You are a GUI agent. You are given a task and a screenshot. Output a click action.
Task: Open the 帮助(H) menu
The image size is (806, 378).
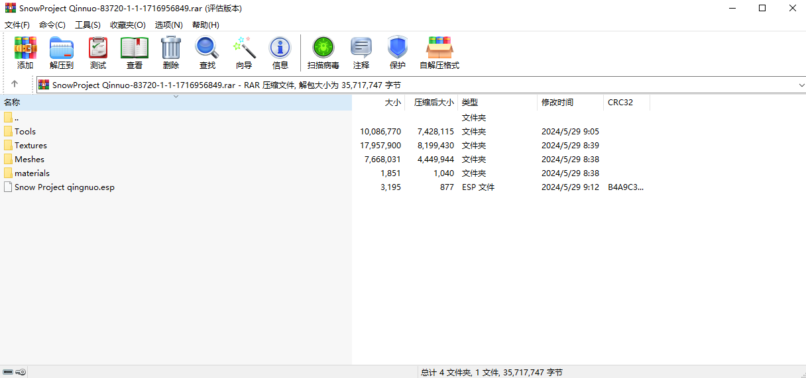click(205, 24)
